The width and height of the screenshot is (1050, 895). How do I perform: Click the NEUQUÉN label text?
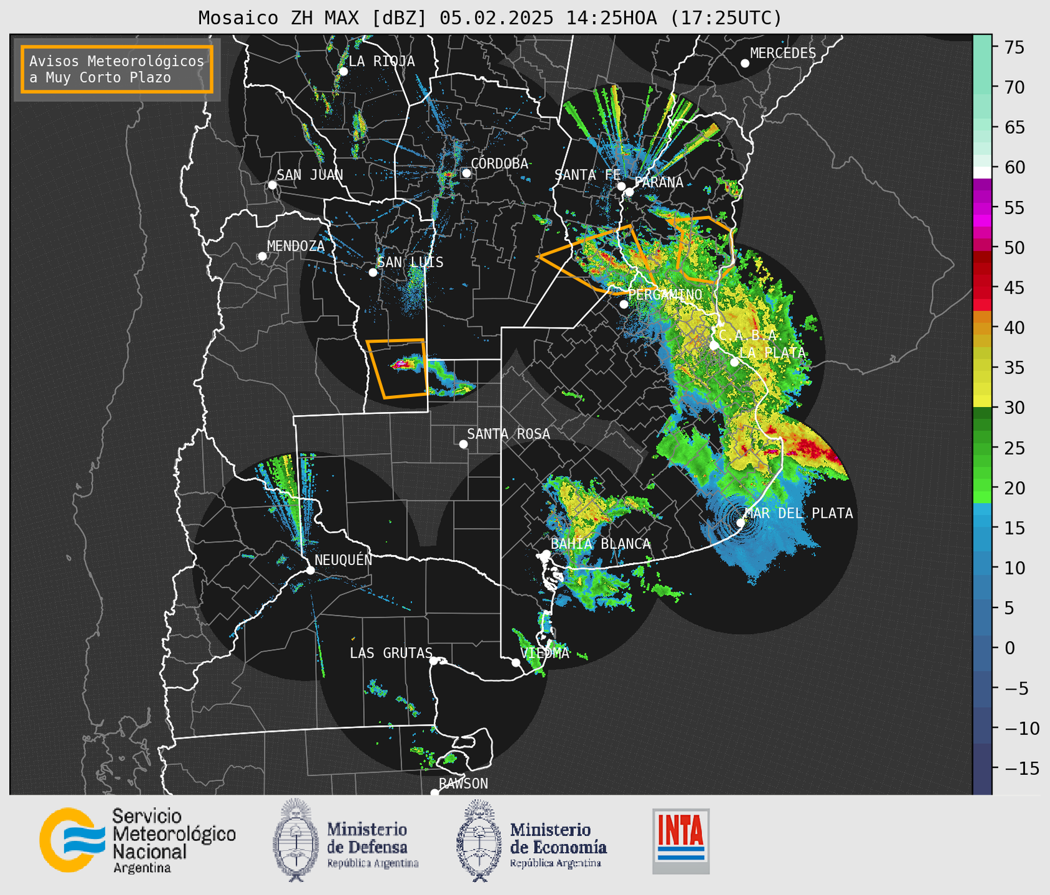(x=344, y=560)
